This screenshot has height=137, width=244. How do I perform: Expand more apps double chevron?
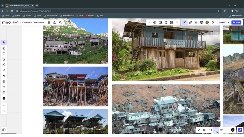point(177,23)
